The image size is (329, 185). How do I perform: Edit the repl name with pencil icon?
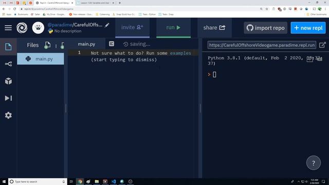click(107, 25)
